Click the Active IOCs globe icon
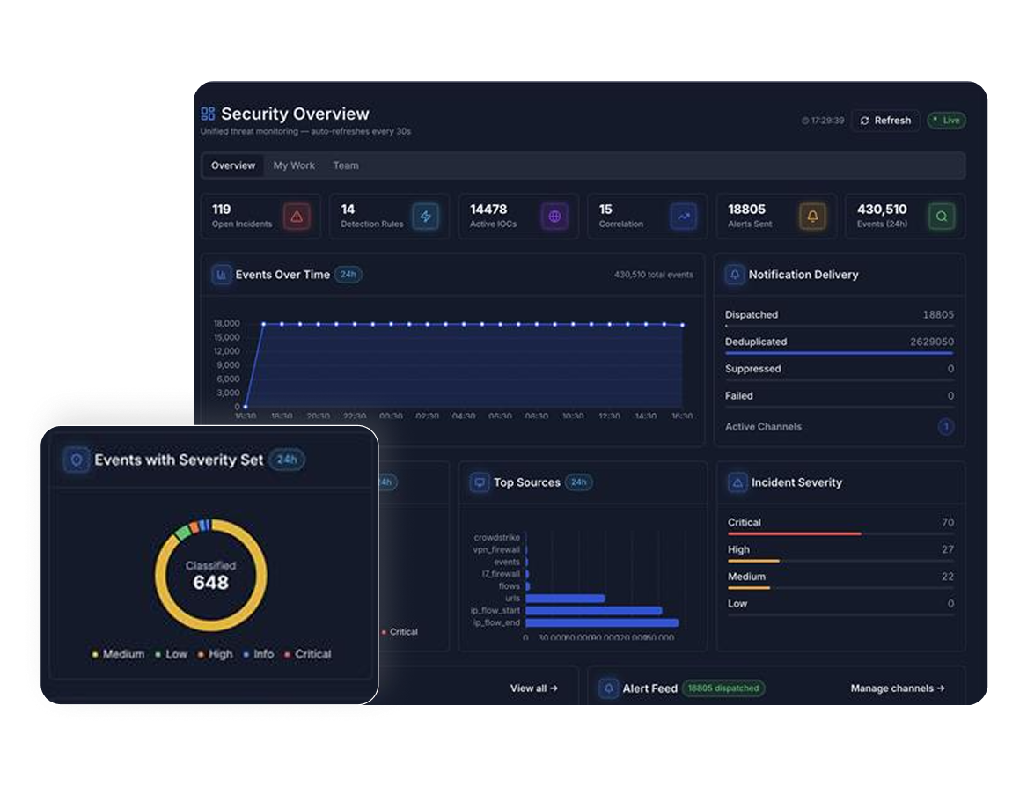1027x787 pixels. pos(554,217)
